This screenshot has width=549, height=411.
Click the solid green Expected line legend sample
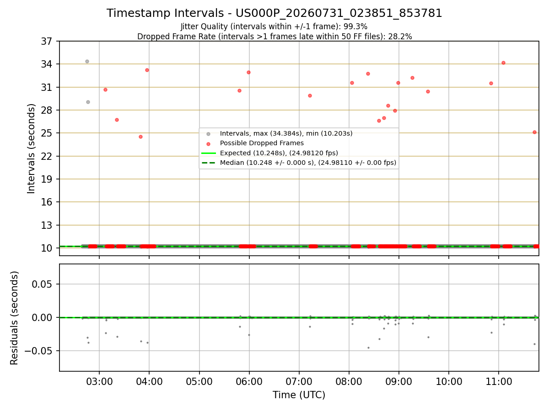(208, 153)
